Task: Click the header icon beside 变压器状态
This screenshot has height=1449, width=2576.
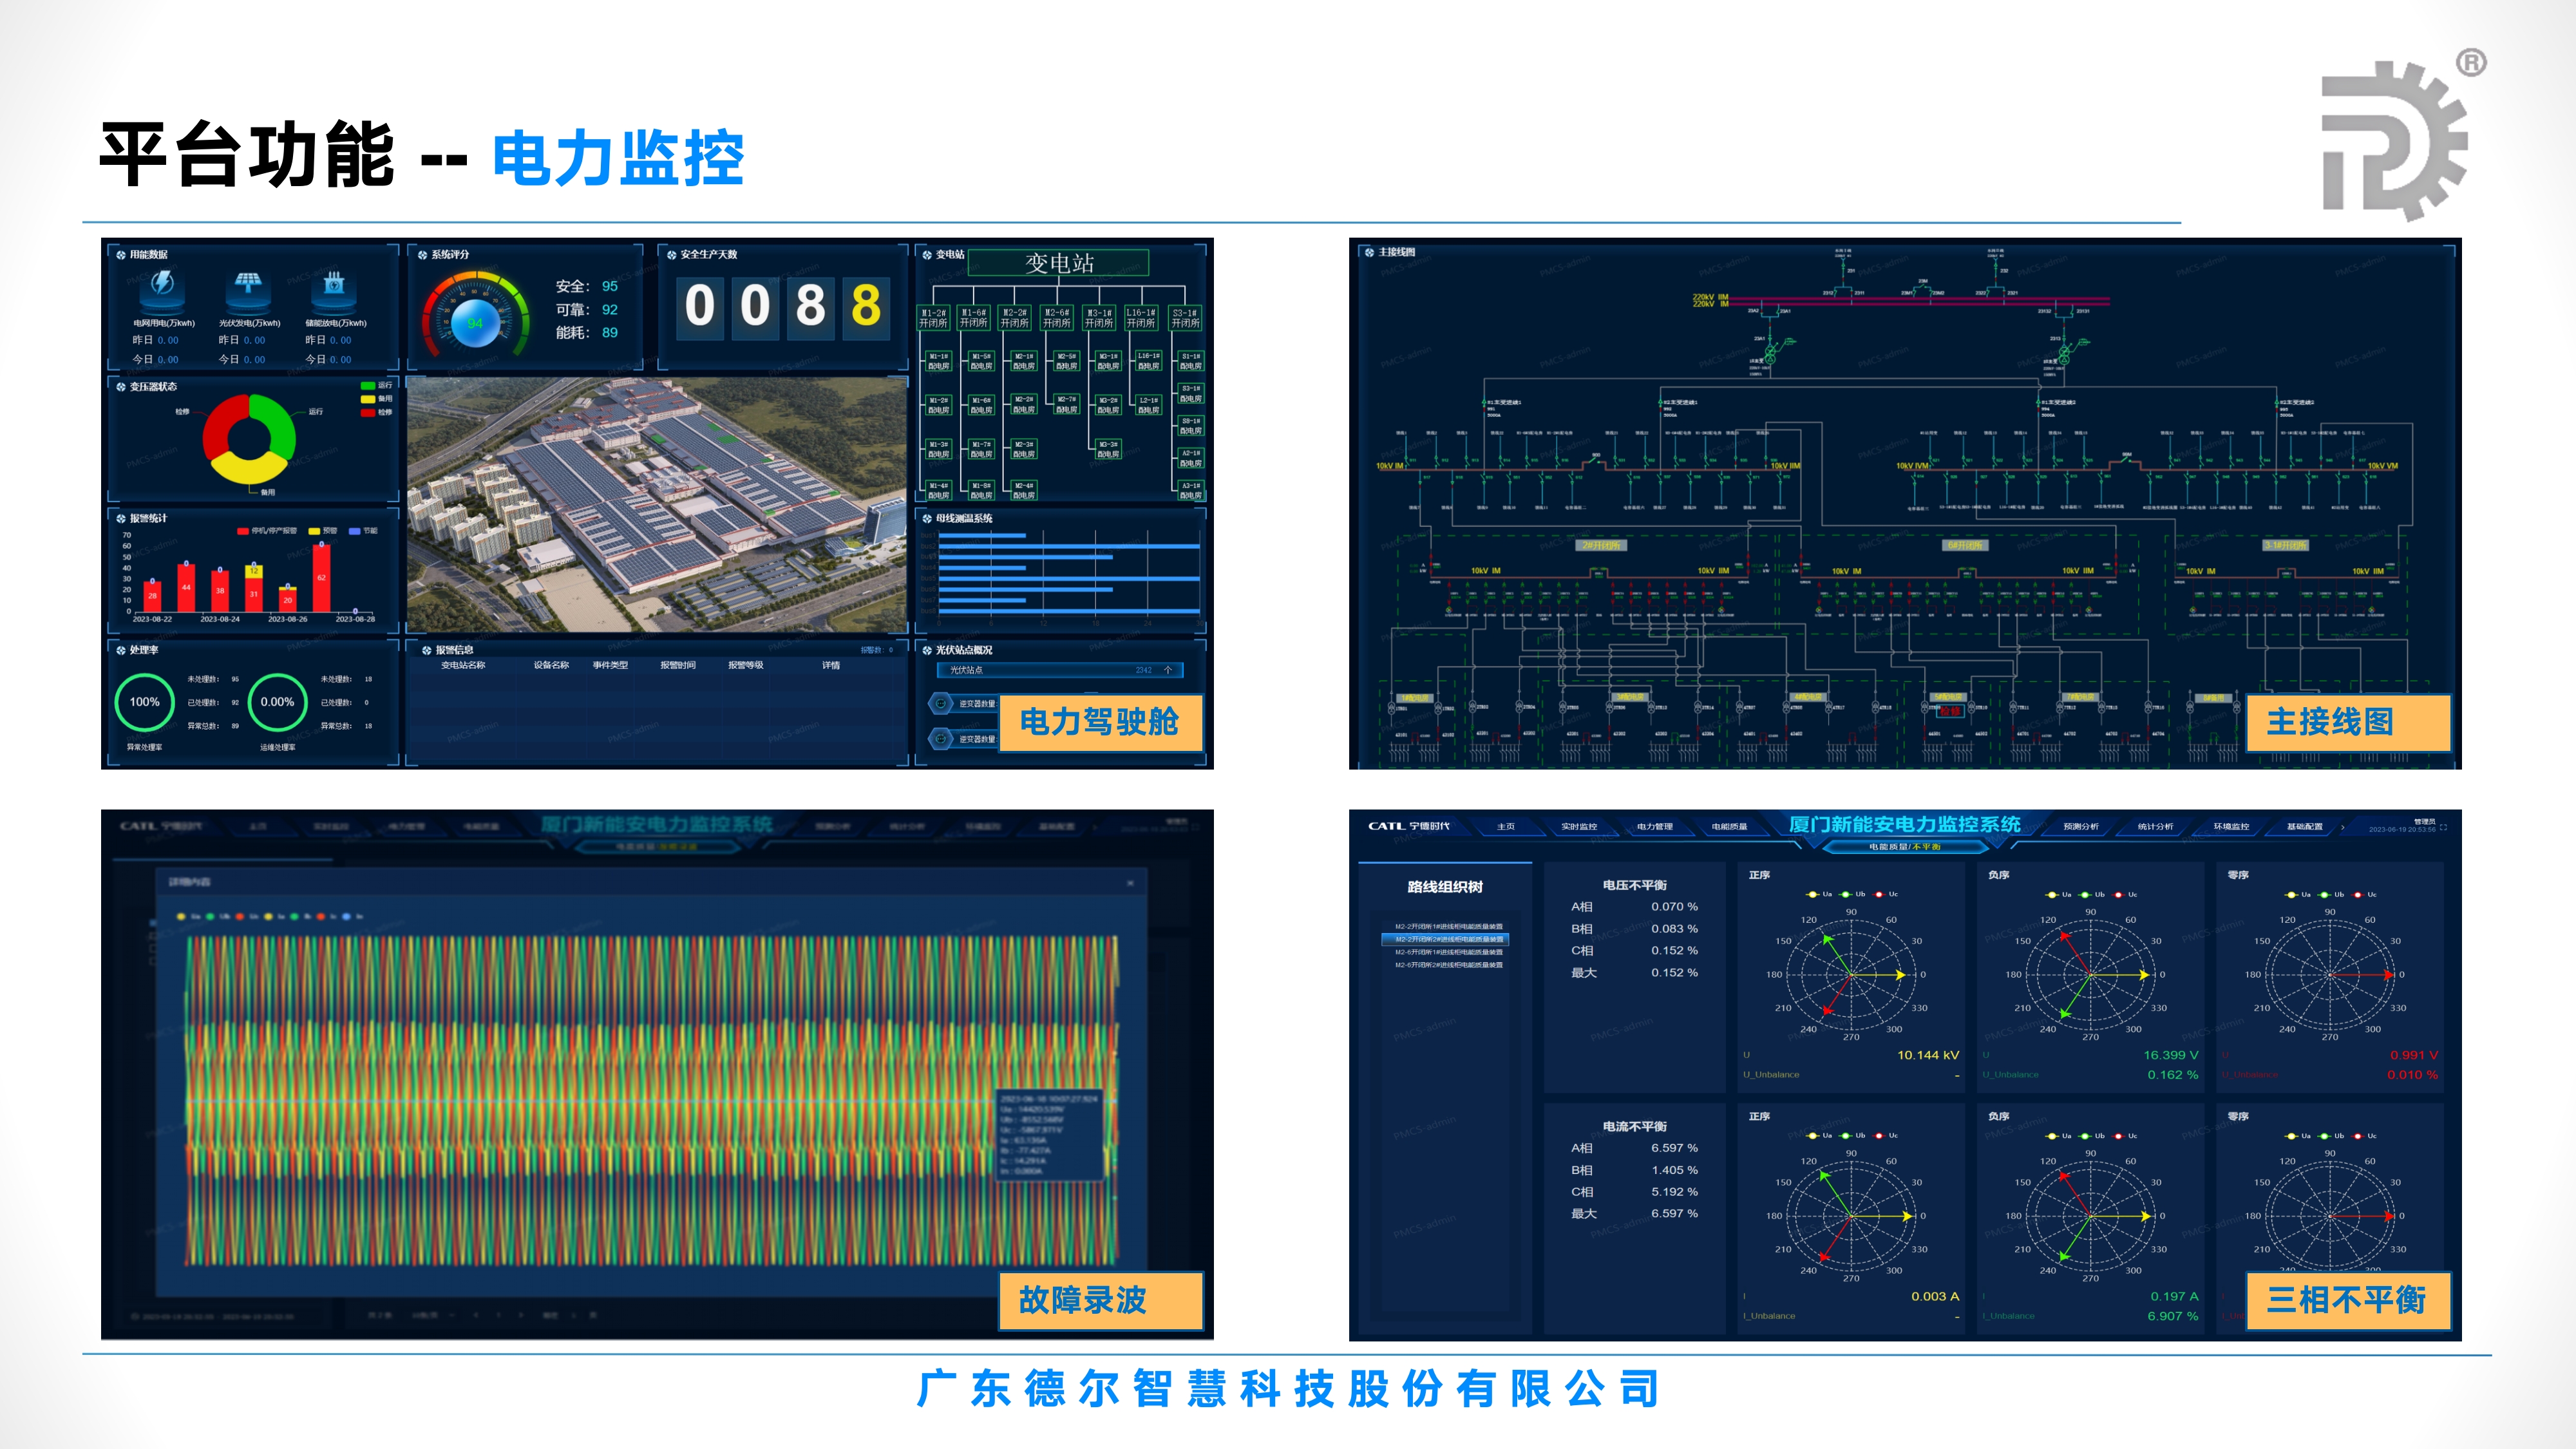Action: (121, 387)
